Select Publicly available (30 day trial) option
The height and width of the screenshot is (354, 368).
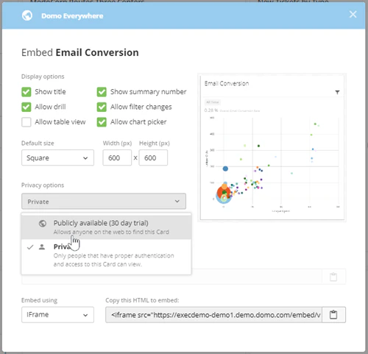coord(106,227)
